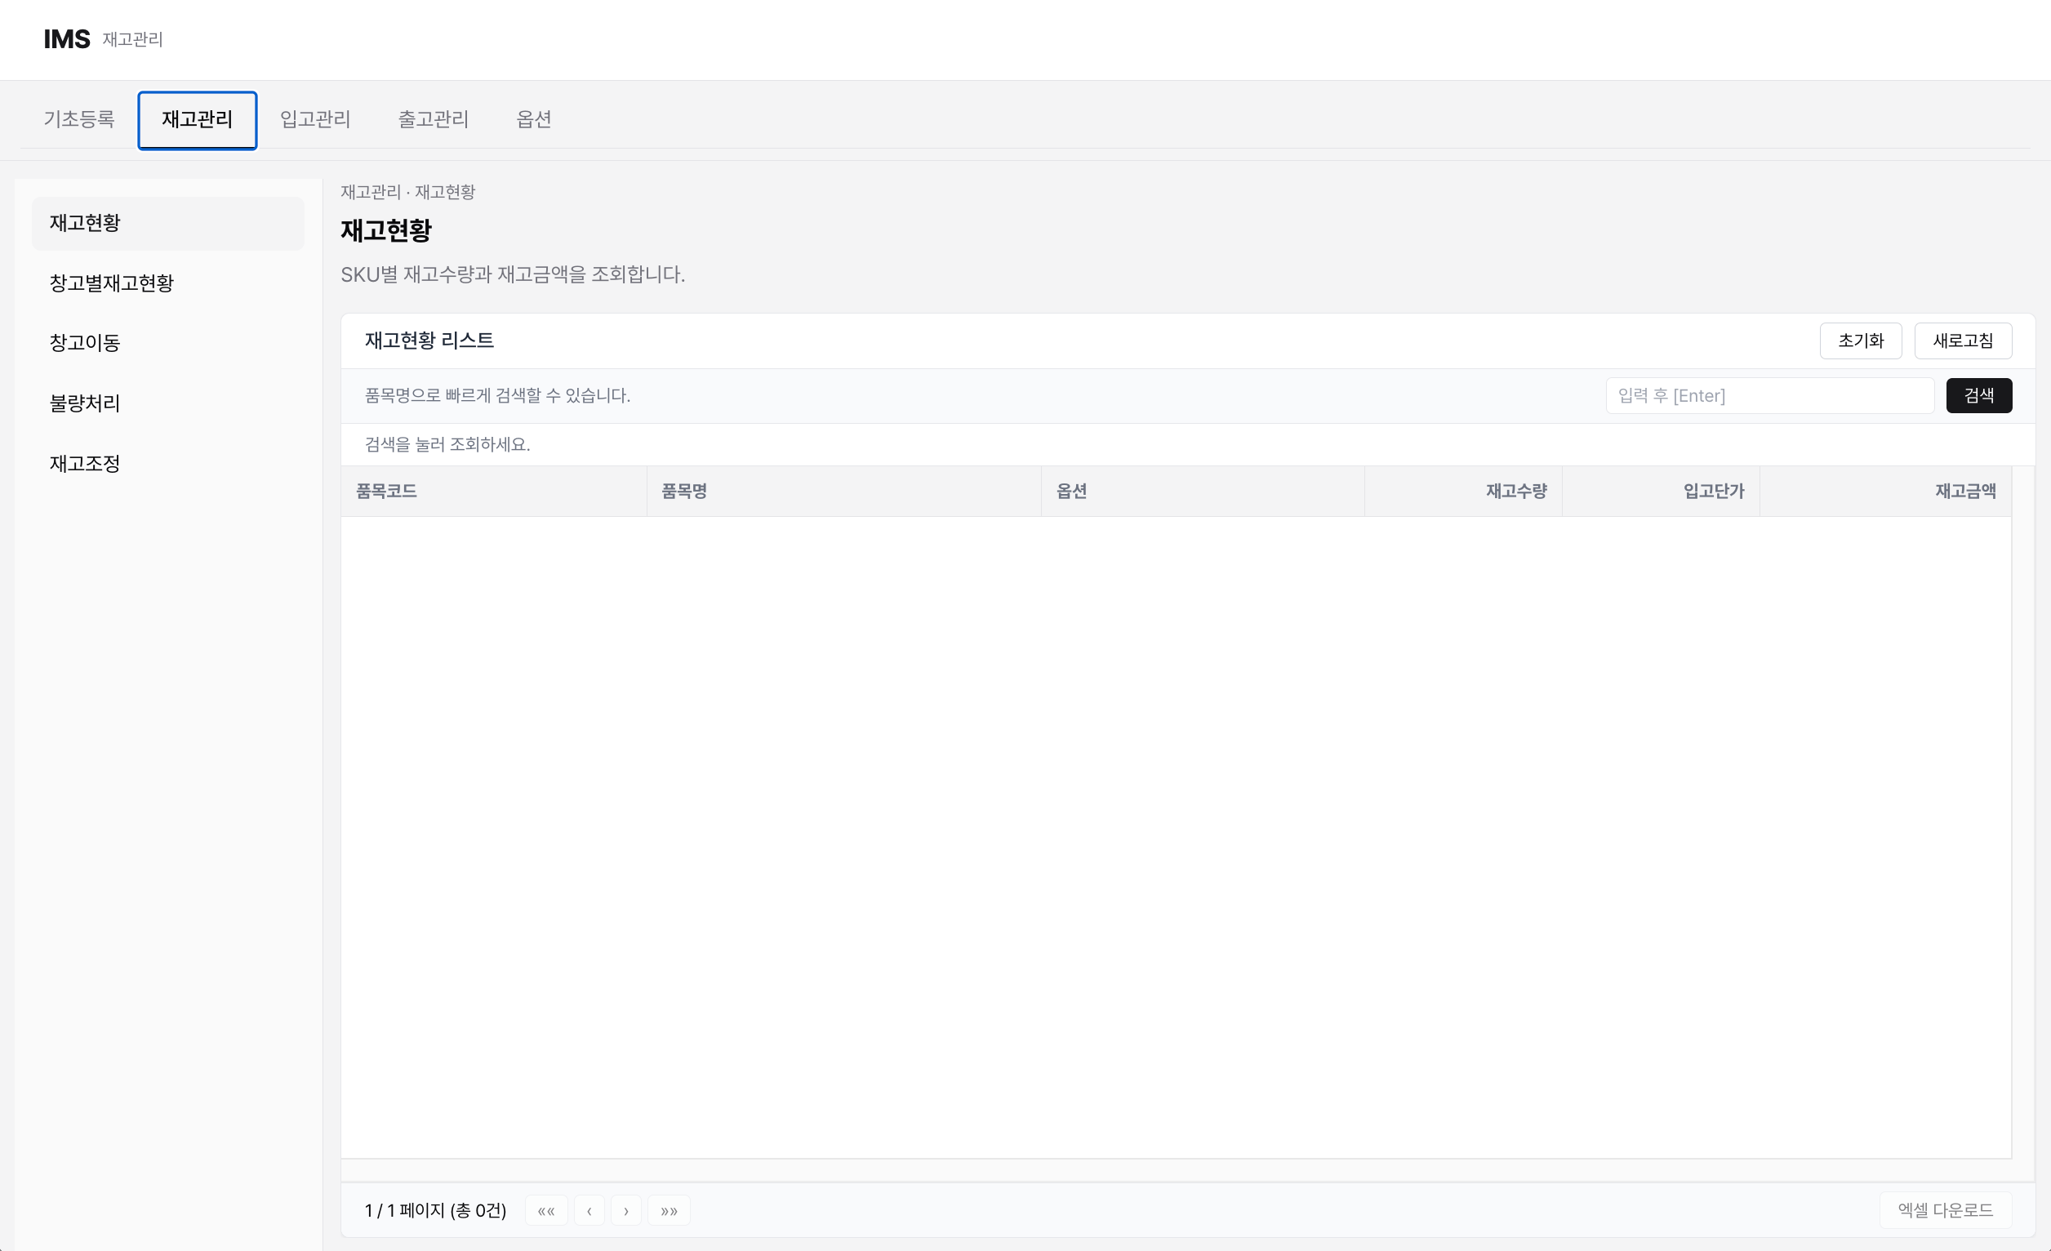Go to the next page arrow
The height and width of the screenshot is (1251, 2051).
pos(626,1210)
